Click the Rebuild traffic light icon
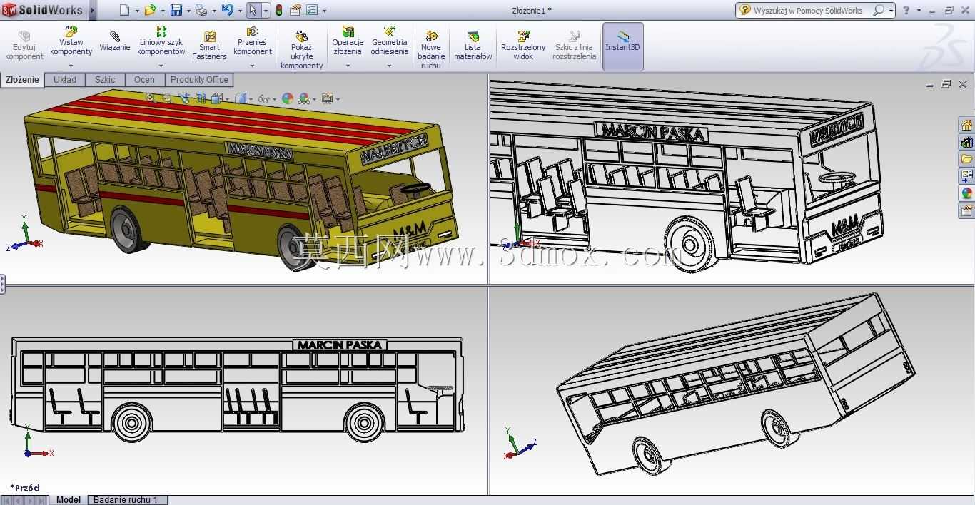Screen dimensions: 975x505 278,10
